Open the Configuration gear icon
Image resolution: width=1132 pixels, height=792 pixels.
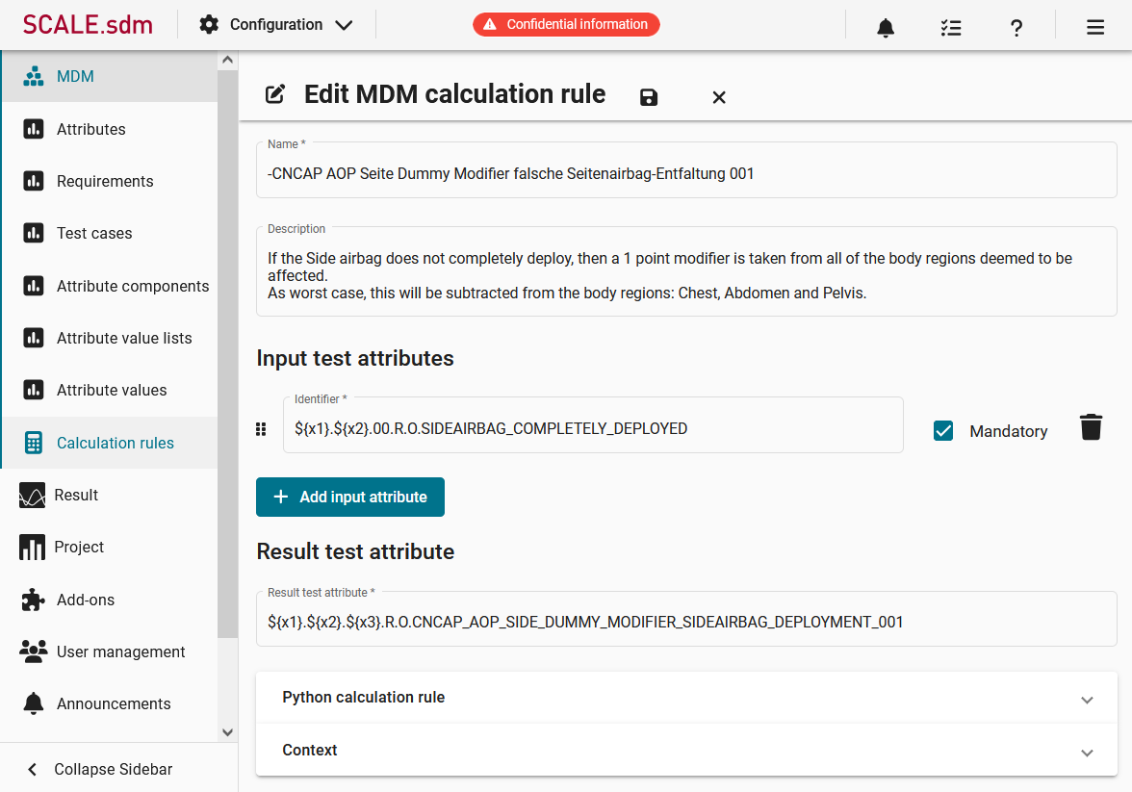(209, 25)
